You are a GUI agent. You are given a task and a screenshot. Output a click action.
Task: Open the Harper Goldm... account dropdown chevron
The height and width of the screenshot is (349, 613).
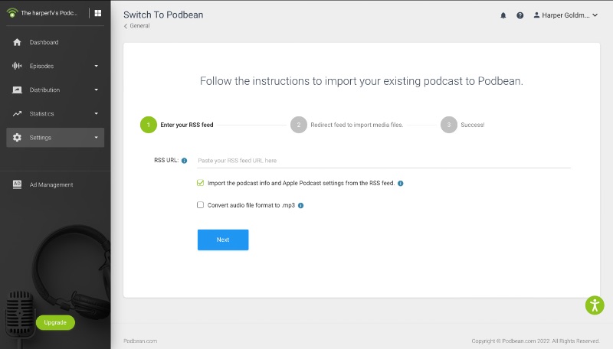tap(595, 15)
